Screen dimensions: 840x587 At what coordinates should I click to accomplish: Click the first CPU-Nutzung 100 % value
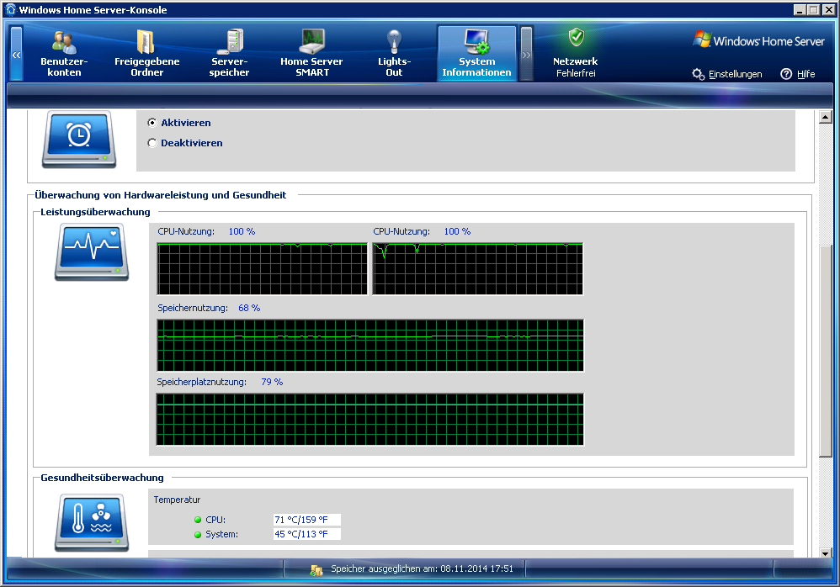point(242,232)
